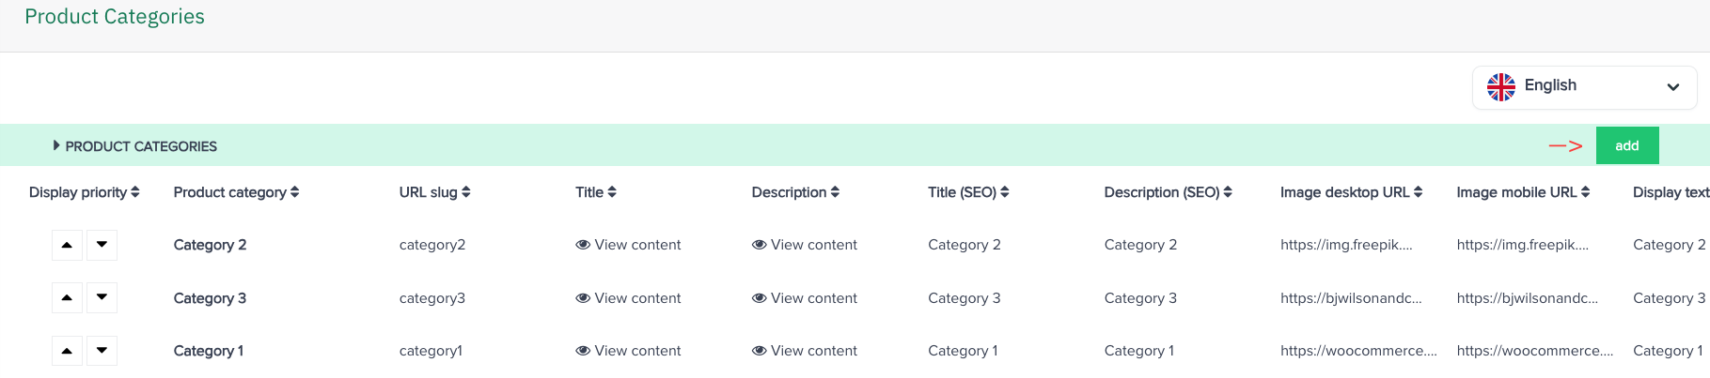
Task: Sort by Product category column
Action: (236, 192)
